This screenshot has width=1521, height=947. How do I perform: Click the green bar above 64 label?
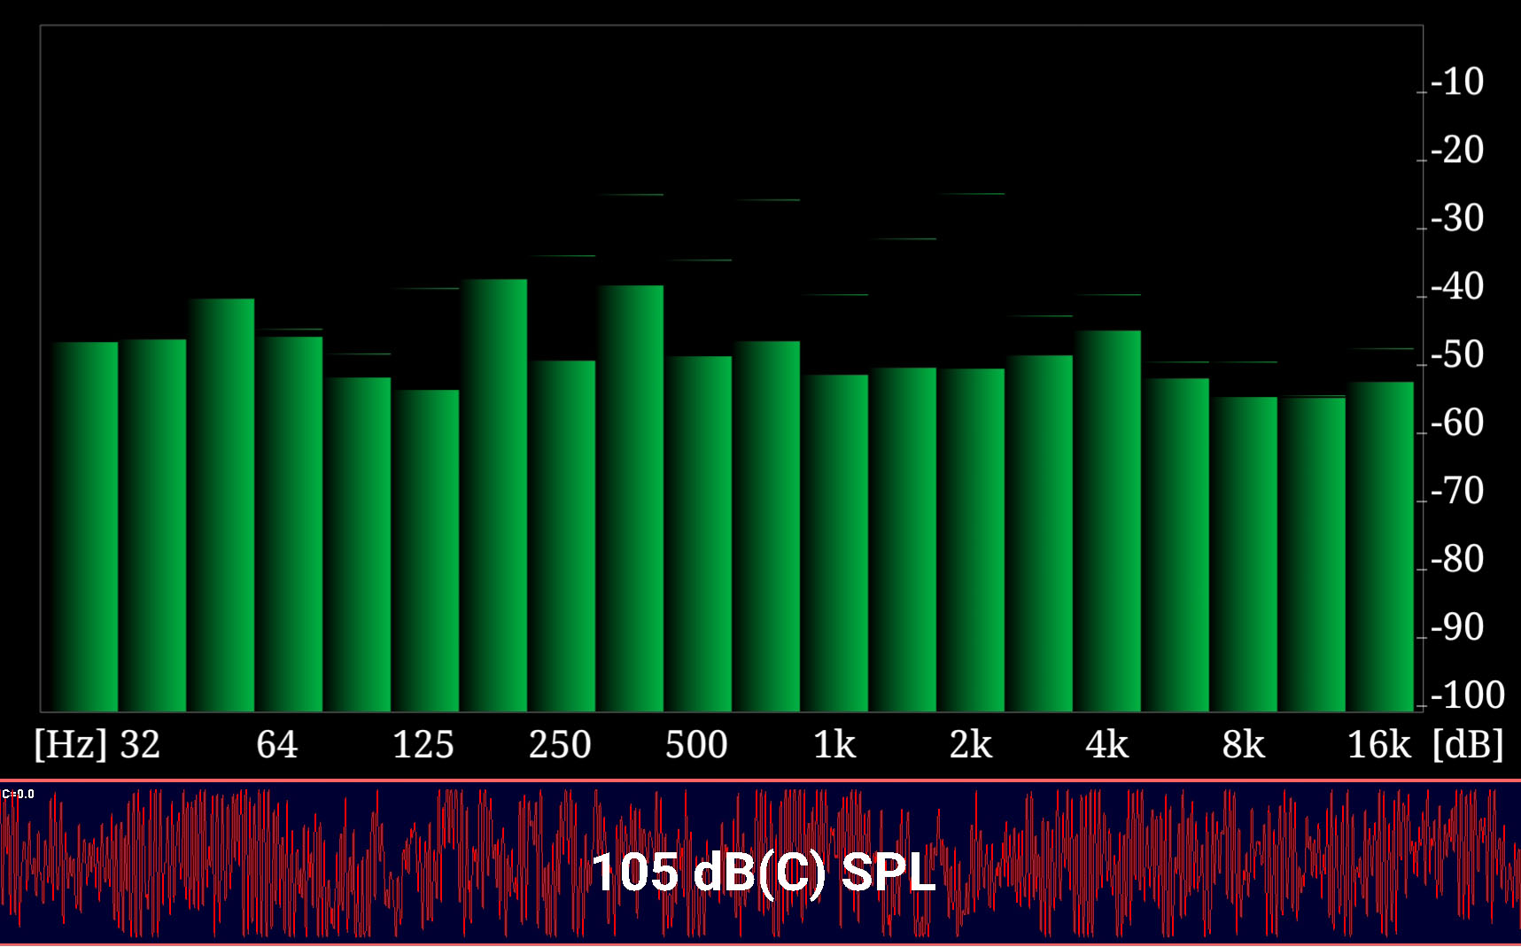[x=289, y=523]
